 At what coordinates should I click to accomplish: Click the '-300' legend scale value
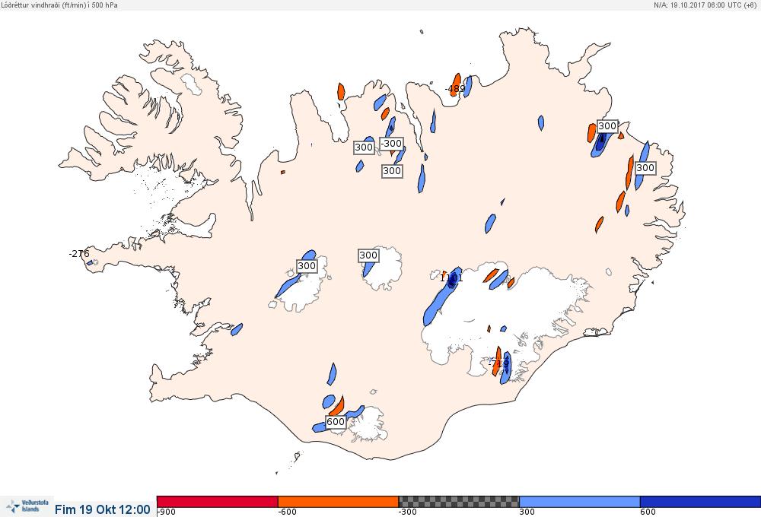pyautogui.click(x=408, y=512)
